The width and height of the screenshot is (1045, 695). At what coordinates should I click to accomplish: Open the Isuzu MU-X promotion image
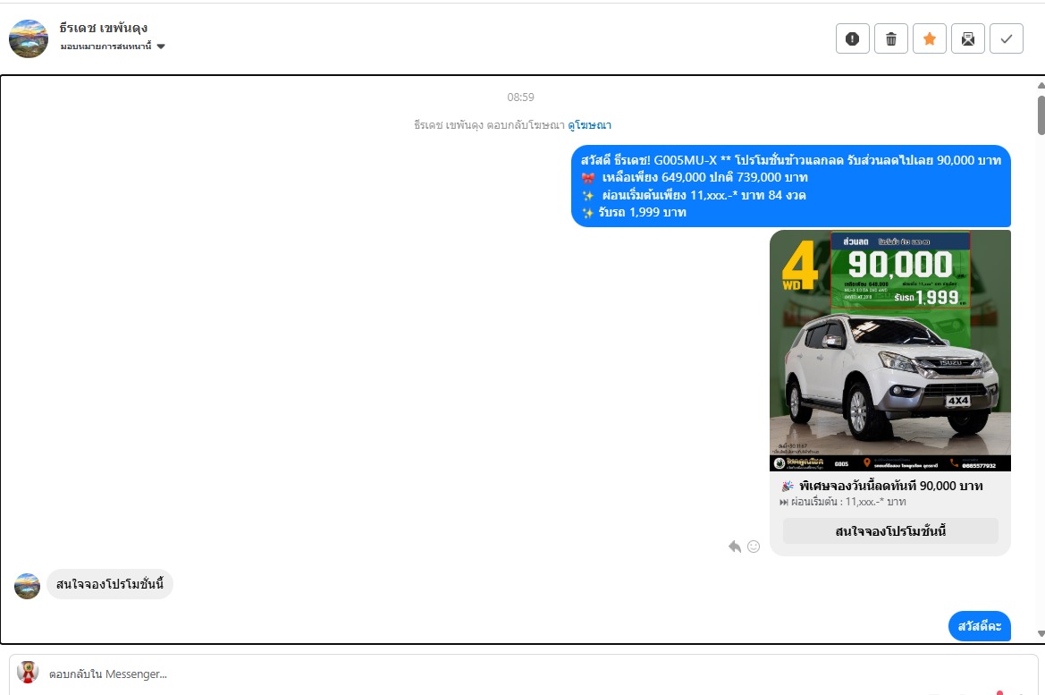(x=889, y=350)
